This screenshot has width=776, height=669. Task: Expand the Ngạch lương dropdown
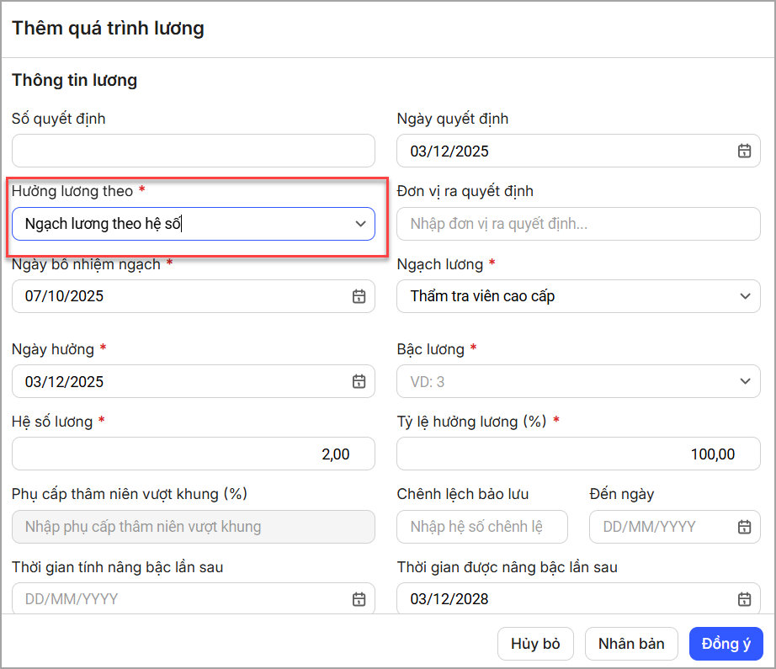pos(744,296)
